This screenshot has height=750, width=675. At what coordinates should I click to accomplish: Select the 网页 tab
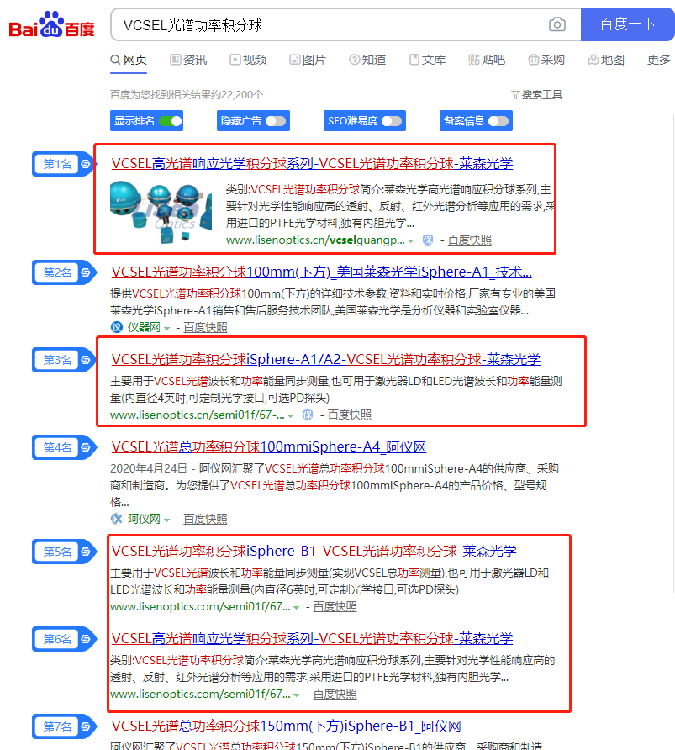(129, 60)
